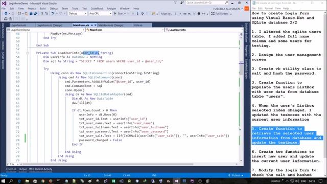Click the Visual Studio taskbar icon
Image resolution: width=327 pixels, height=184 pixels.
coord(176,181)
